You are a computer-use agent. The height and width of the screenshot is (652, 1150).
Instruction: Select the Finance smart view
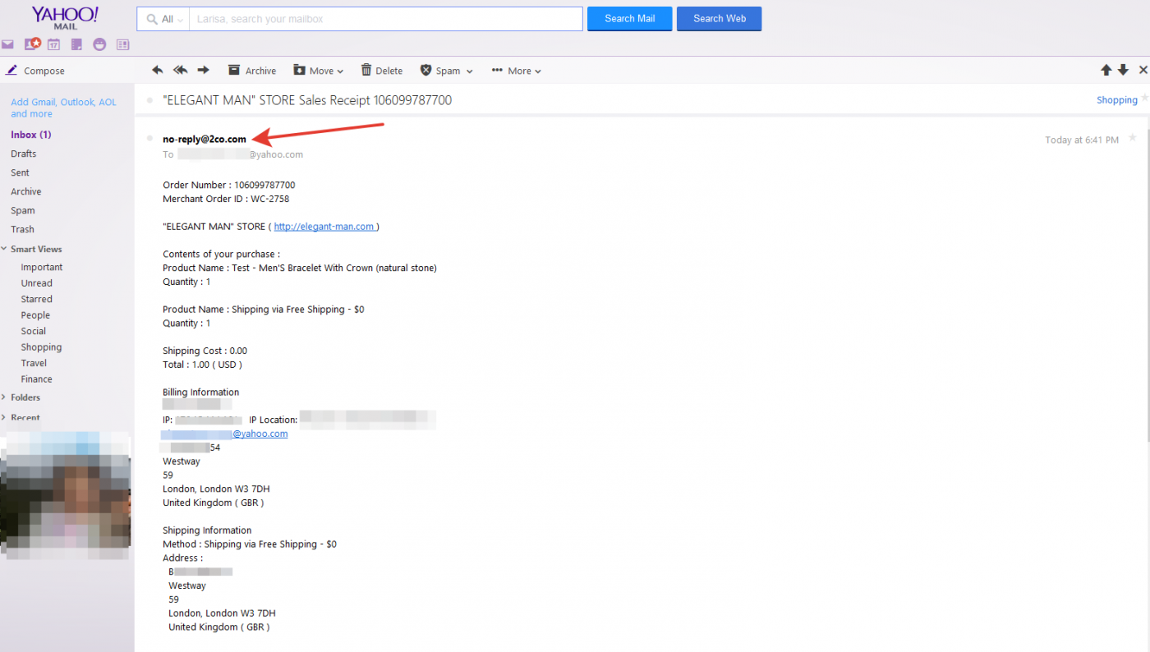pyautogui.click(x=37, y=379)
